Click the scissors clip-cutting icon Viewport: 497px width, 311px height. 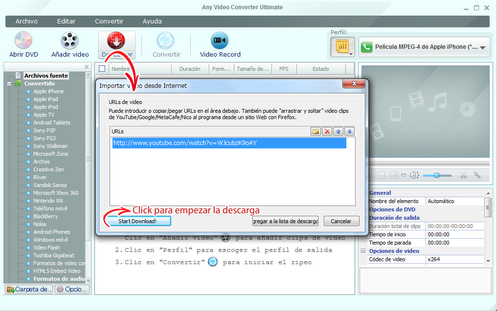tap(464, 175)
